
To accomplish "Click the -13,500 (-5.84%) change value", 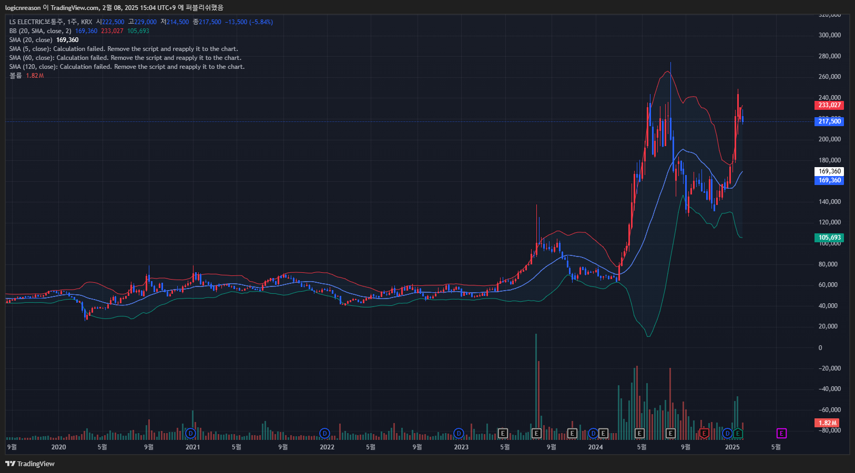I will 249,22.
